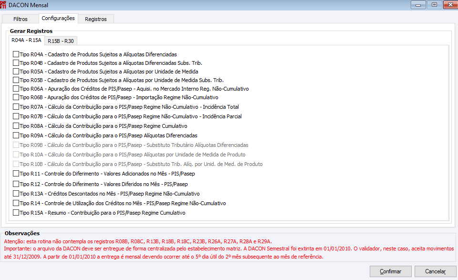Switch to the Registros tab

pyautogui.click(x=96, y=19)
